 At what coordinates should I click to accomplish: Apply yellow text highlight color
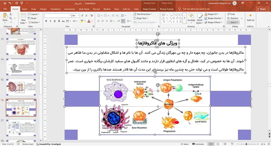[x=82, y=21]
